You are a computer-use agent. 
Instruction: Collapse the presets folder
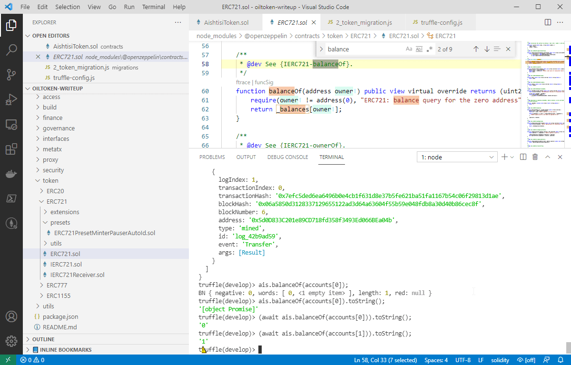[x=106, y=222]
